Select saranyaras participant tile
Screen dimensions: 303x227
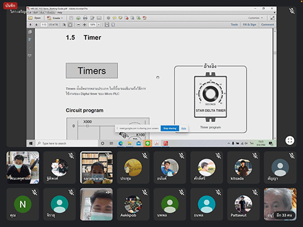pyautogui.click(x=96, y=168)
